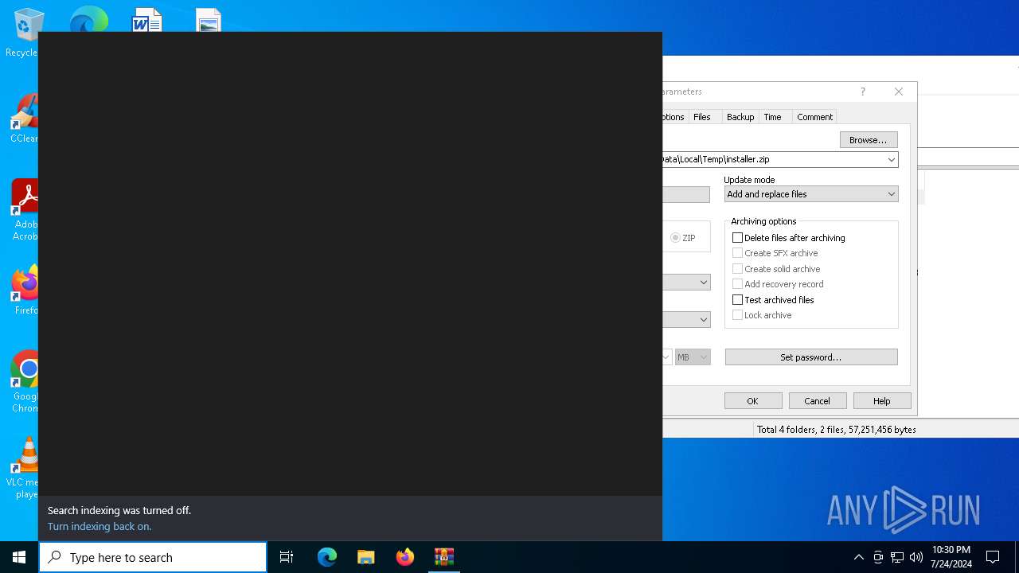Screen dimensions: 1019x573
Task: Select the ZIP archive format radio button
Action: click(x=675, y=238)
